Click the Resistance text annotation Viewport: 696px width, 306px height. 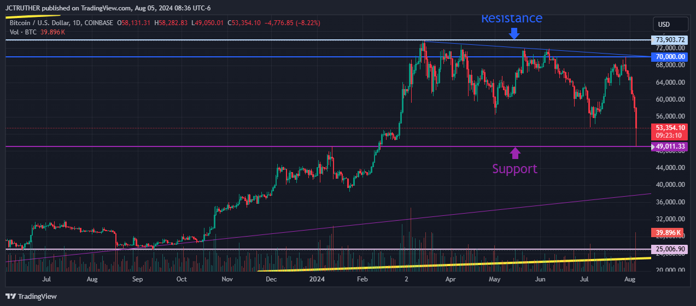pyautogui.click(x=512, y=18)
